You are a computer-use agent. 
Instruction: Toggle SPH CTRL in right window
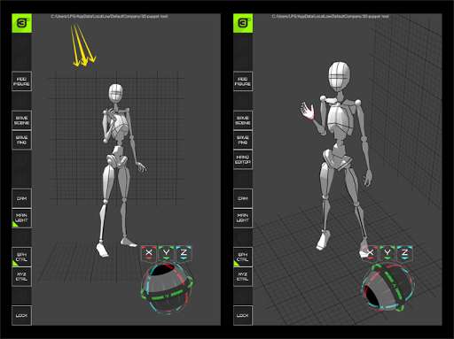tap(243, 257)
